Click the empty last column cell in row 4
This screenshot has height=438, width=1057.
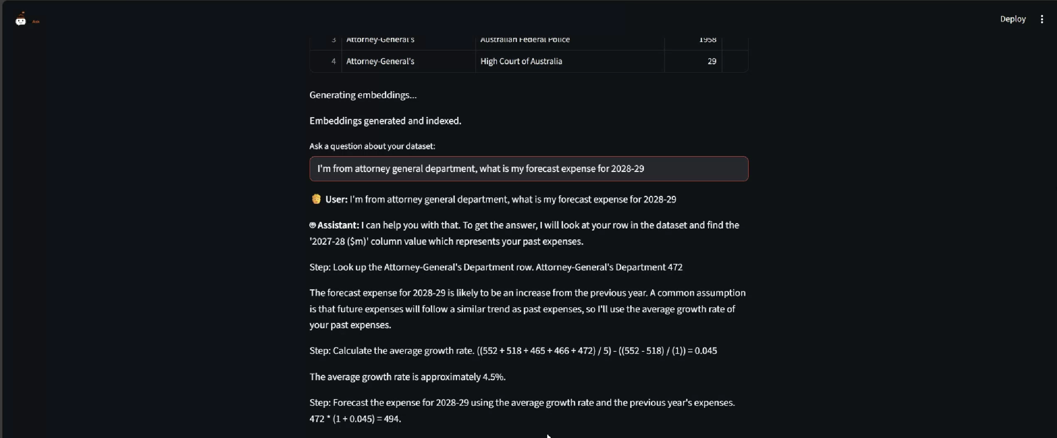point(735,61)
